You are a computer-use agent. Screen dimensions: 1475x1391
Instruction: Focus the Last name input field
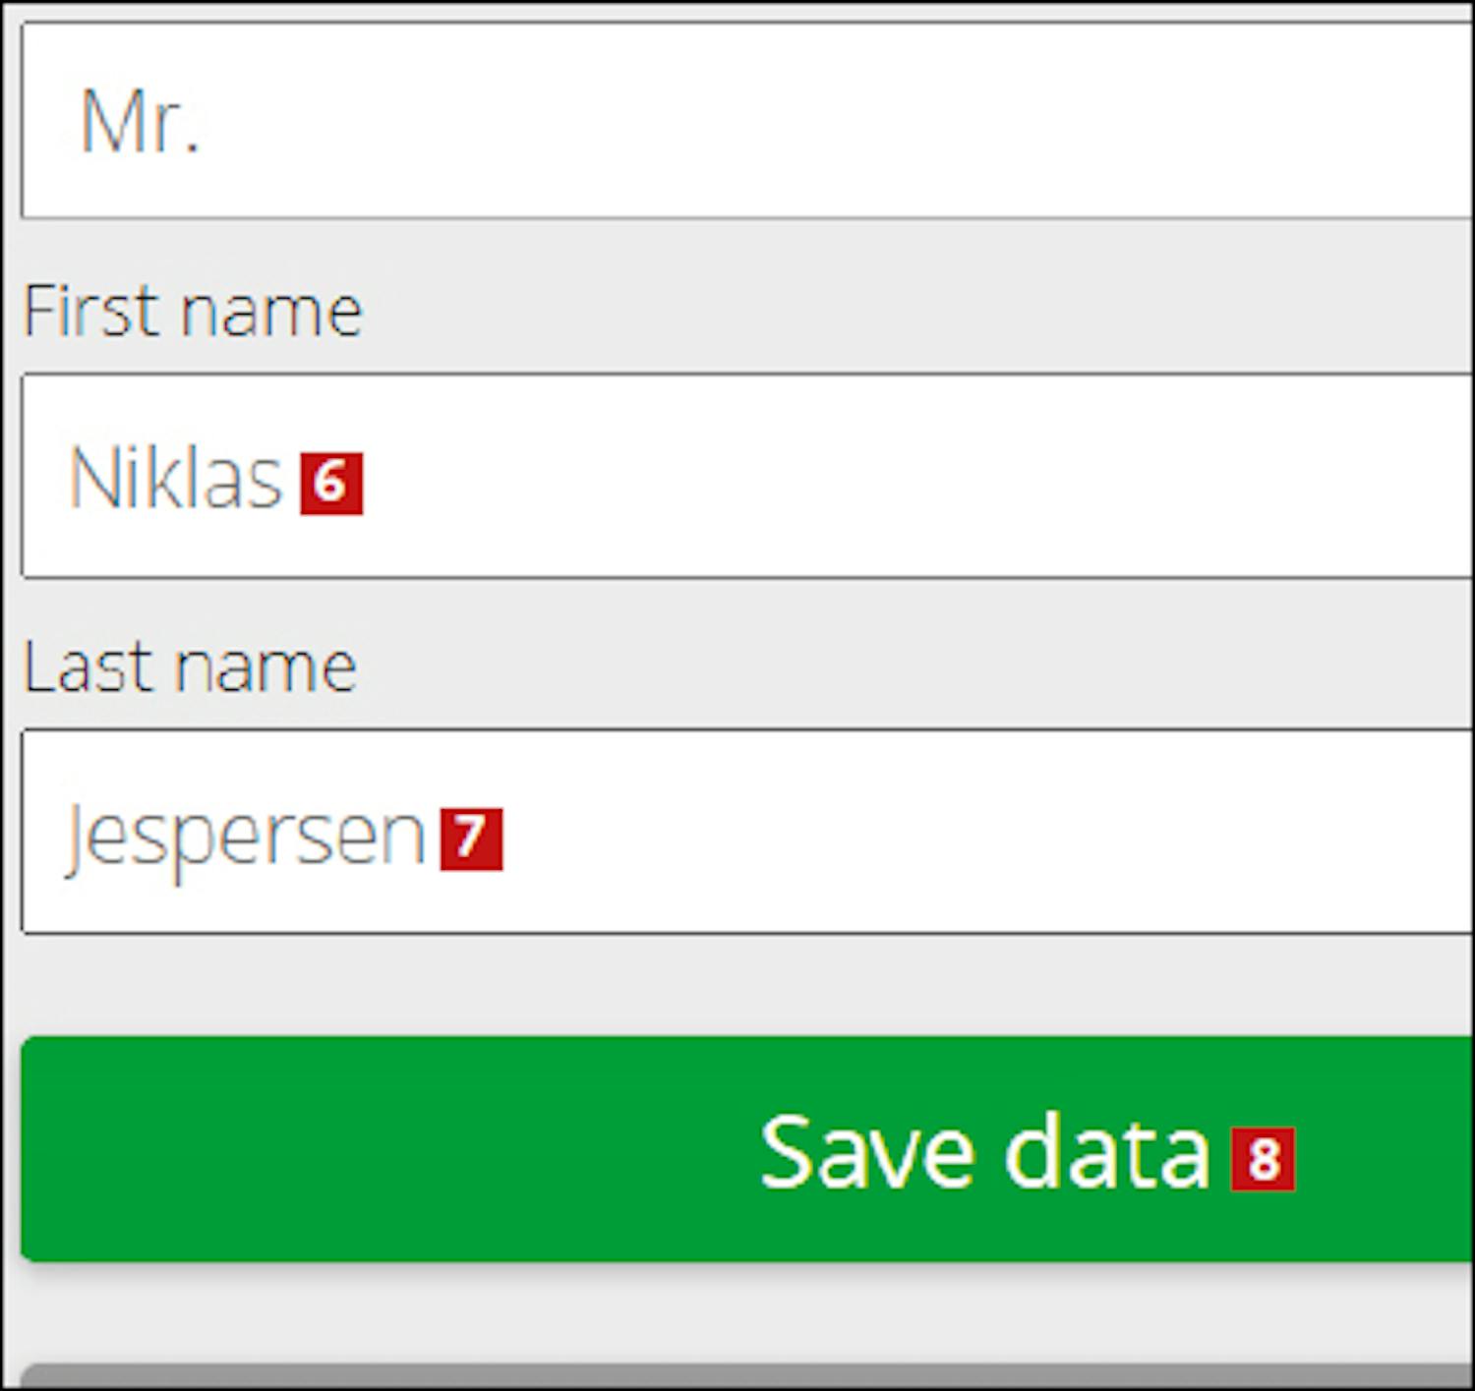click(747, 833)
